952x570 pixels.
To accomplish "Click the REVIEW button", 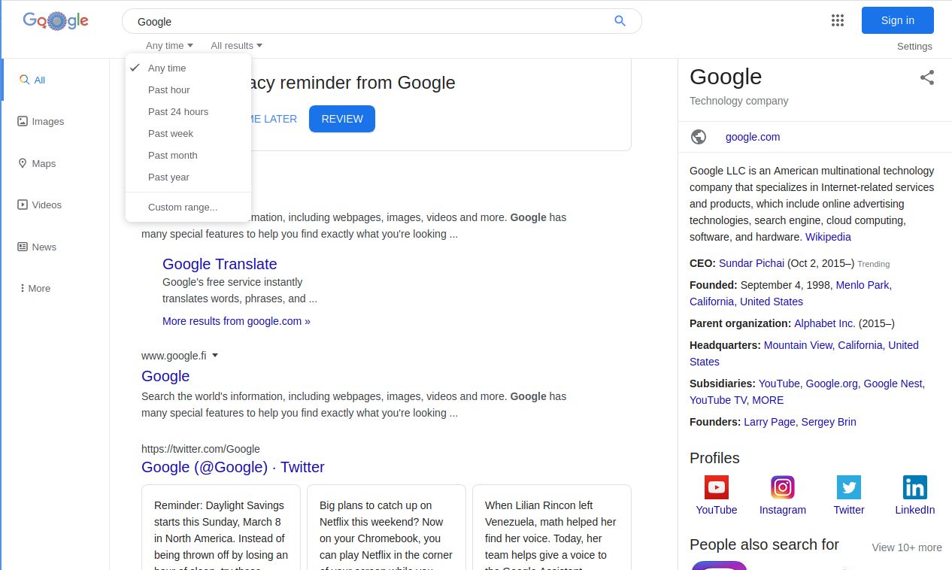I will [342, 119].
